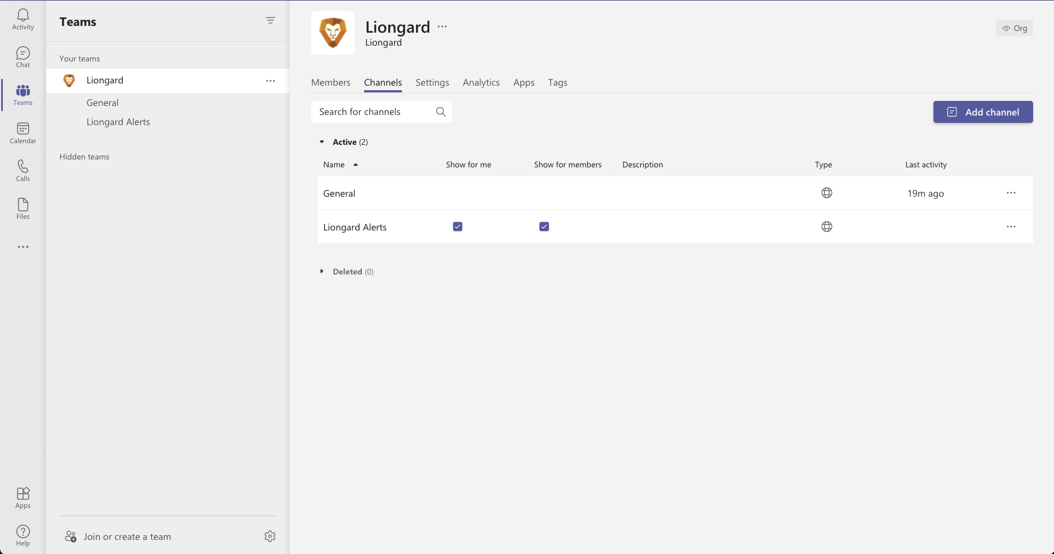Toggle Show for members for Liongard Alerts
Screen dimensions: 1054x554
tap(544, 227)
